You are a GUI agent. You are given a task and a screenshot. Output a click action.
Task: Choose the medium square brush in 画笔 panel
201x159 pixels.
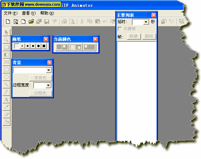33,46
